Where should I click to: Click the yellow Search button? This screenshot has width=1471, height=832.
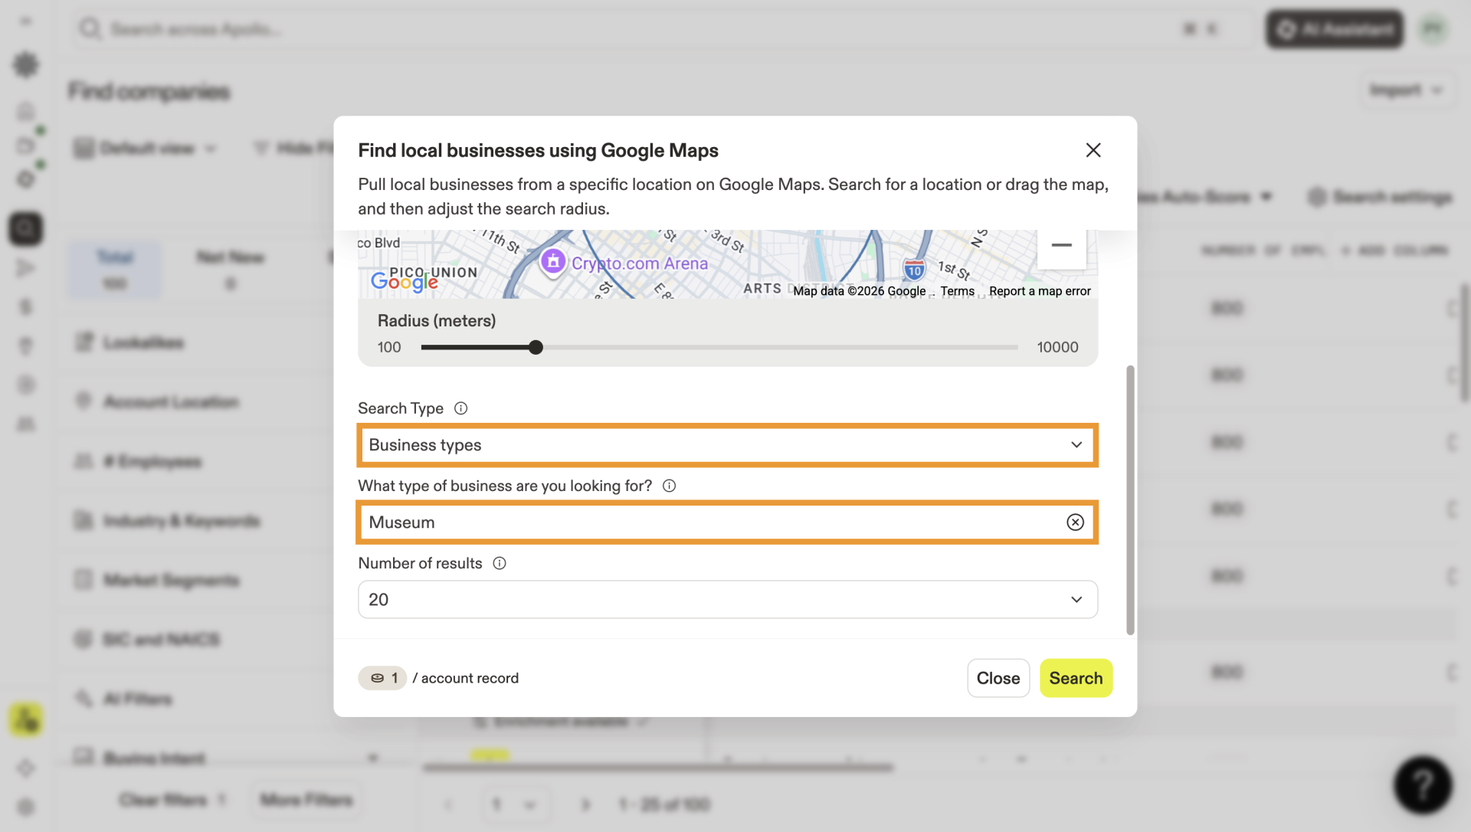tap(1076, 678)
